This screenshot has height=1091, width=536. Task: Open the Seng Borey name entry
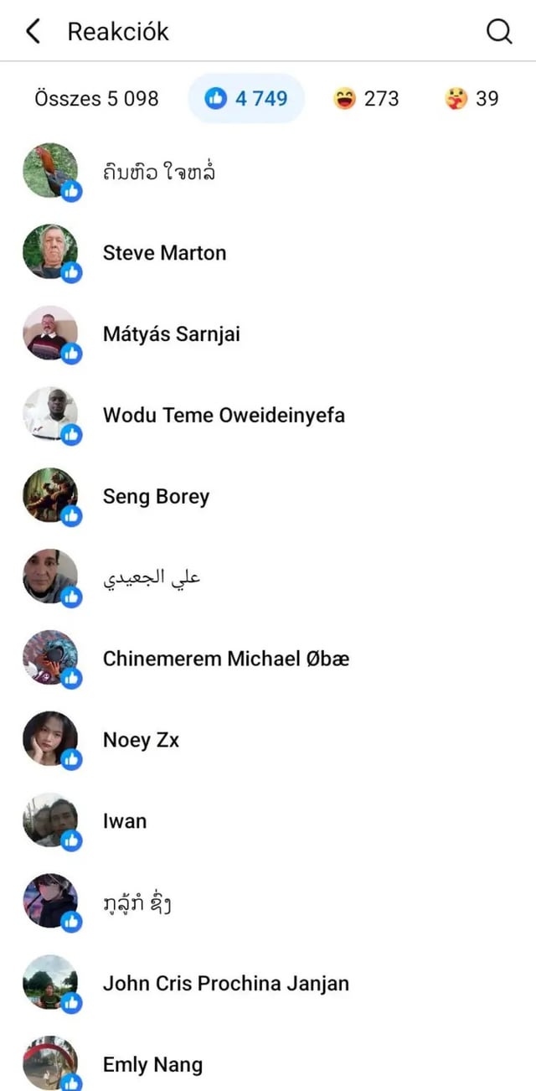tap(156, 496)
